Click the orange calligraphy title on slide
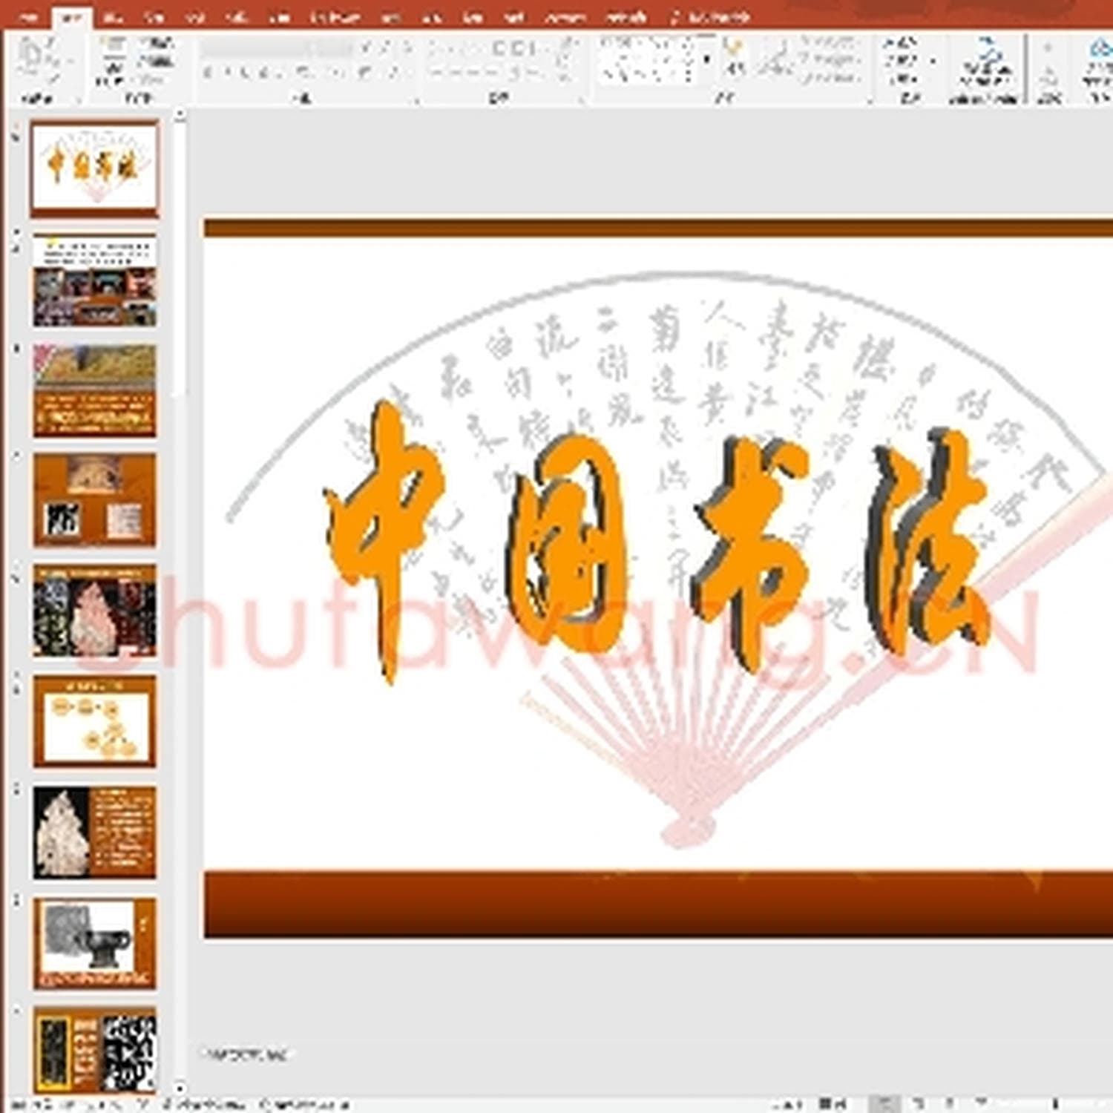1113x1113 pixels. pyautogui.click(x=659, y=542)
